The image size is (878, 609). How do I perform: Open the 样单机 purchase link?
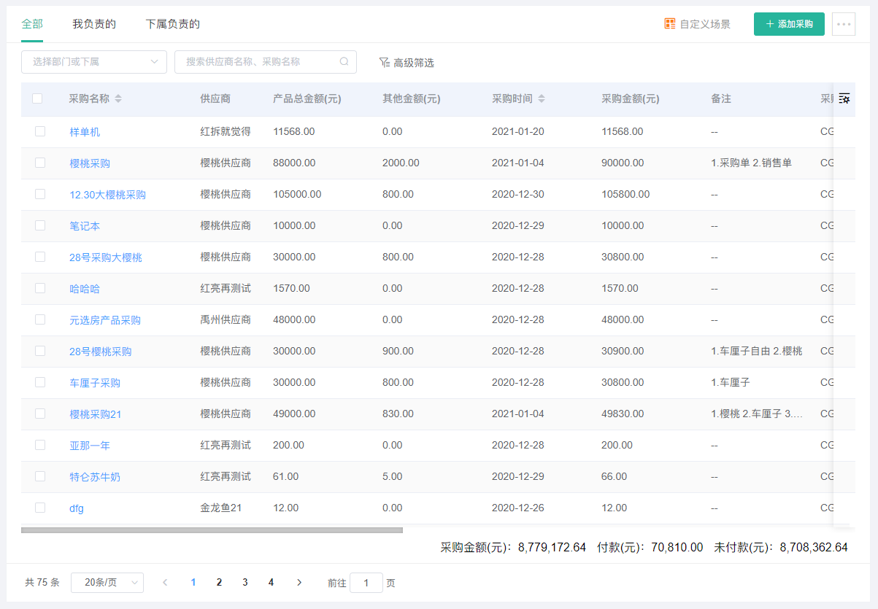85,132
